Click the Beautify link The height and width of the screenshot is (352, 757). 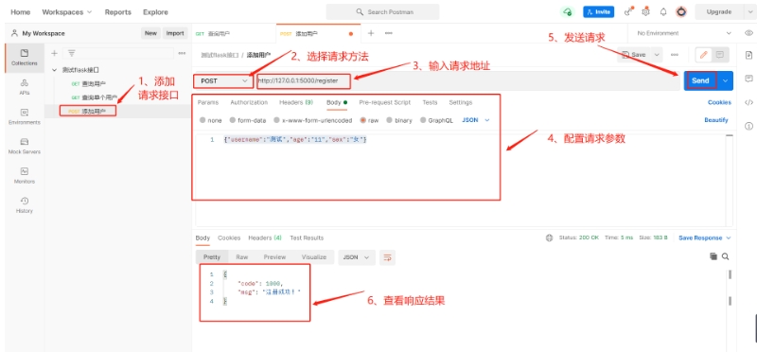pos(716,120)
